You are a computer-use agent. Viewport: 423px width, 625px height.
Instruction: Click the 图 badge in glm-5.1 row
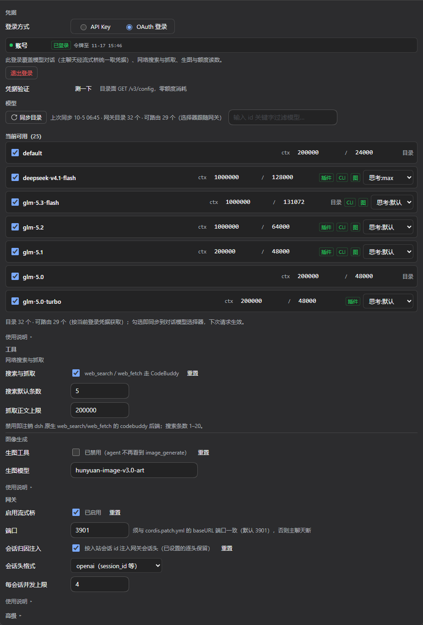(355, 252)
